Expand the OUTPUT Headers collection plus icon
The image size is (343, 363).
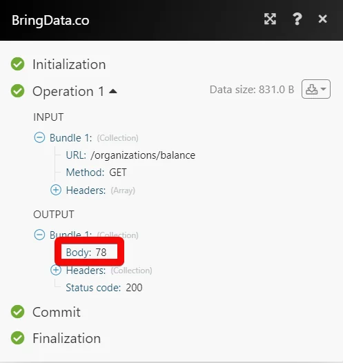pyautogui.click(x=56, y=270)
